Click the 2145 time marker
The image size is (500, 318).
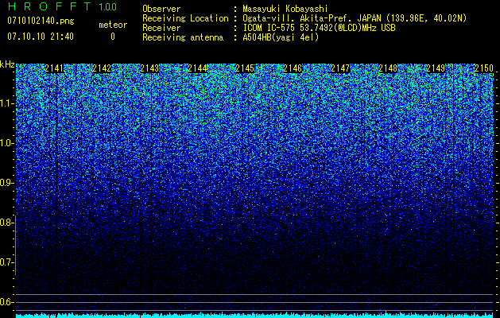pyautogui.click(x=245, y=68)
